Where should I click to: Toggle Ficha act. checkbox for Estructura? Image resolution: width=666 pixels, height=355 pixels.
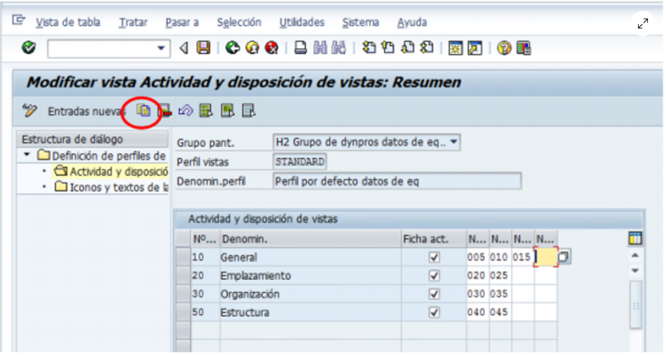click(x=434, y=312)
